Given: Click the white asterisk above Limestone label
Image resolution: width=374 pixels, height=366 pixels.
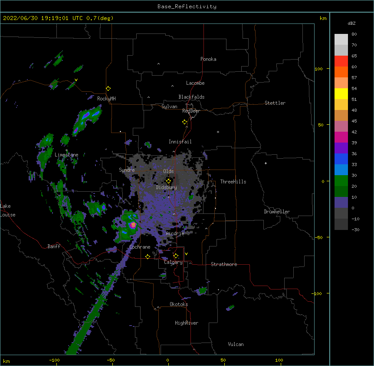Looking at the screenshot, I should pos(66,150).
